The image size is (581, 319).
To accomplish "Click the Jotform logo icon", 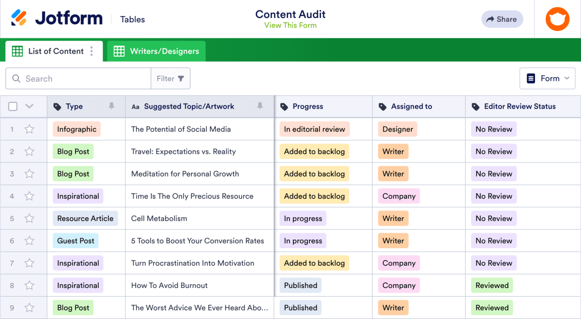I will point(19,18).
